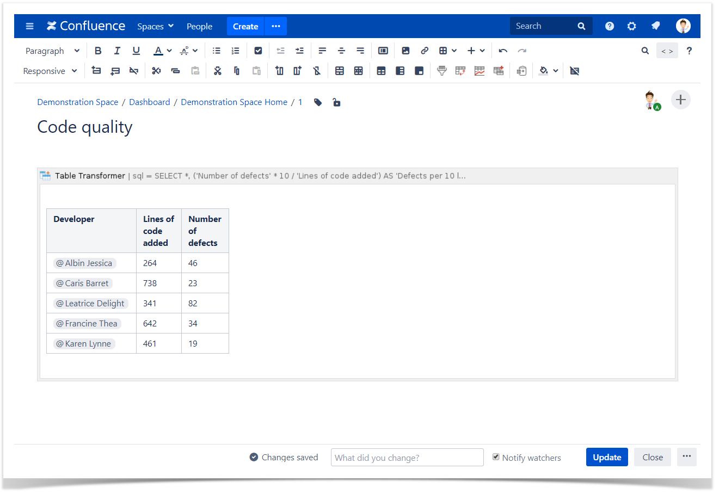Toggle underline formatting

(x=136, y=51)
